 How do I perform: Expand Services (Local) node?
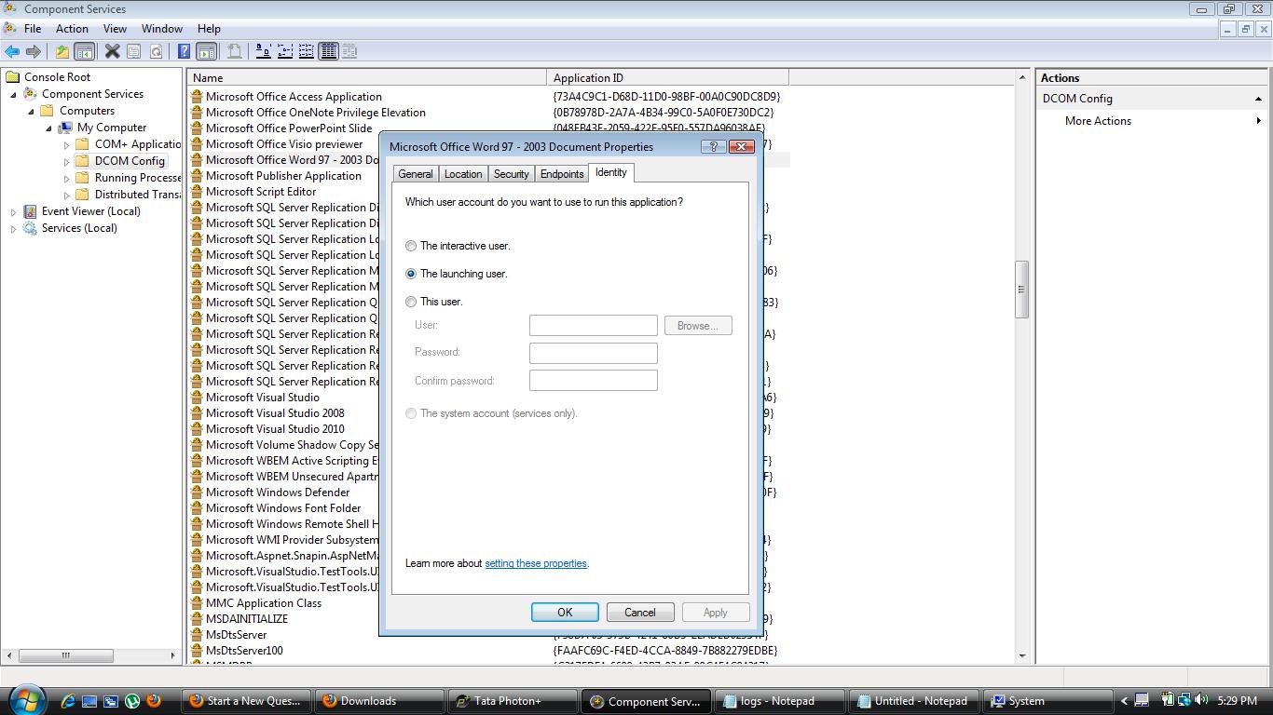(13, 229)
